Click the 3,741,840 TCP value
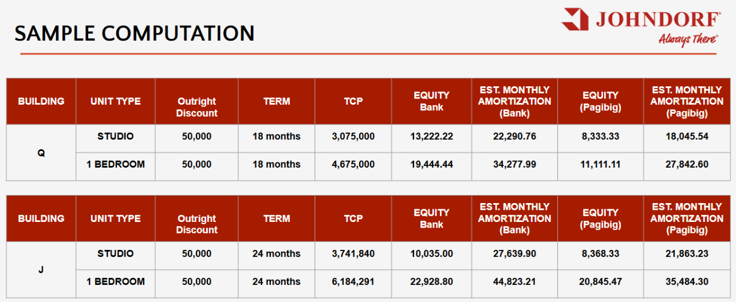Screen dimensions: 736x302 tap(353, 254)
